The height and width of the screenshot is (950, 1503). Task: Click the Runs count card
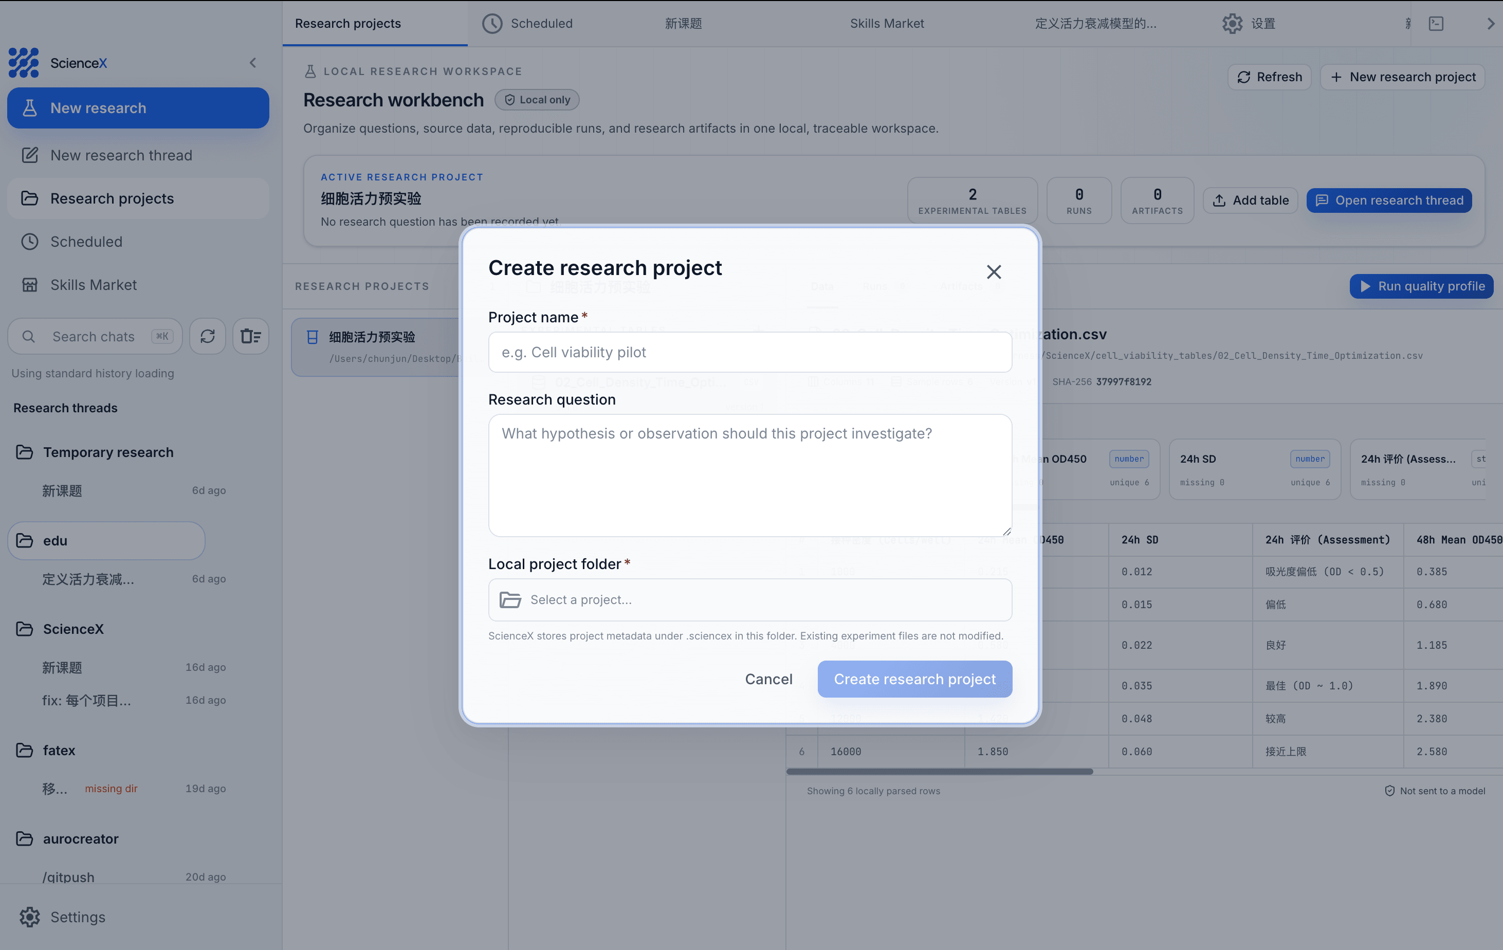pos(1078,200)
